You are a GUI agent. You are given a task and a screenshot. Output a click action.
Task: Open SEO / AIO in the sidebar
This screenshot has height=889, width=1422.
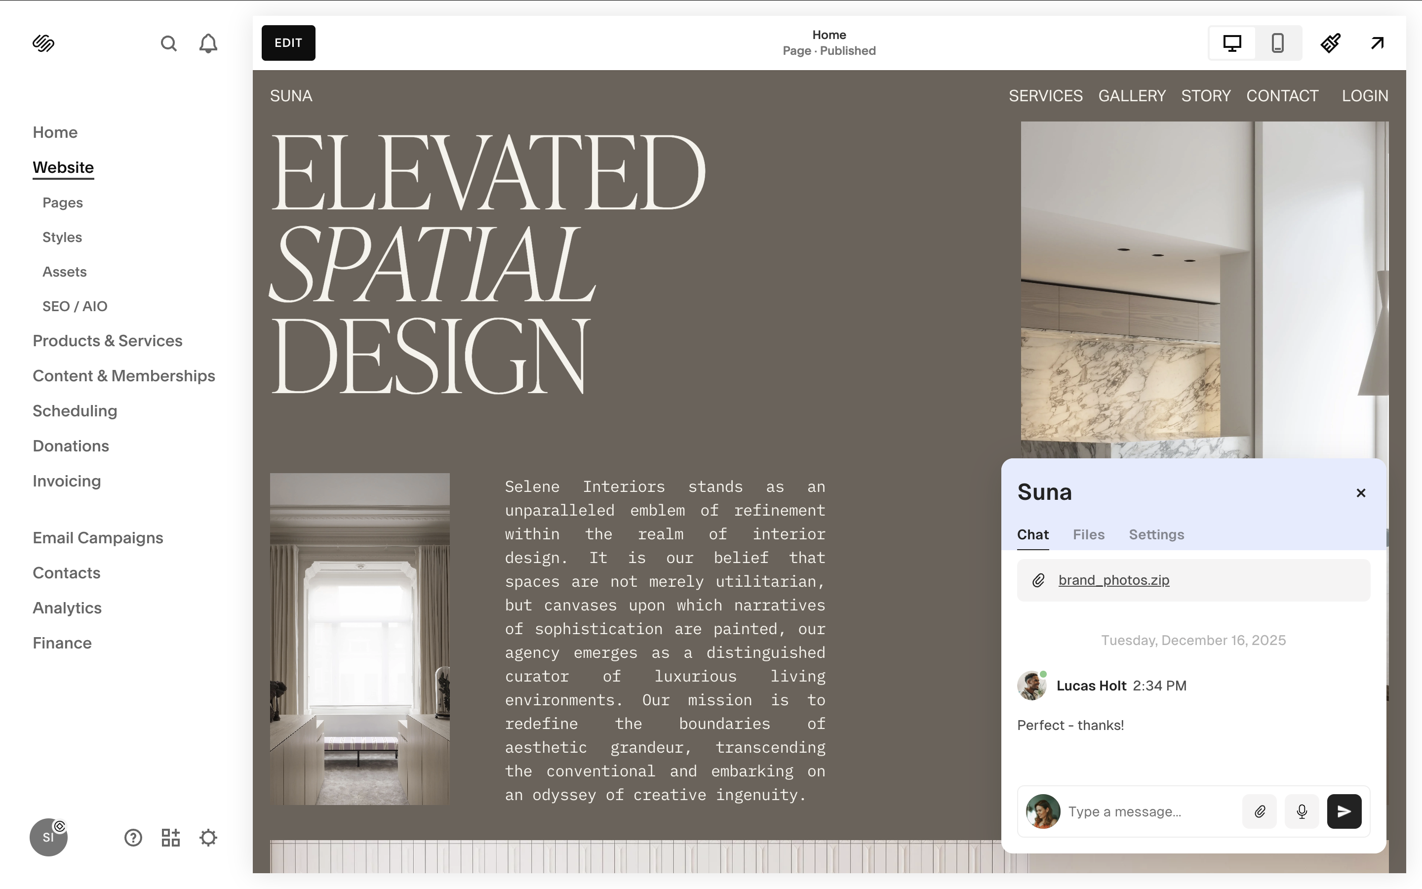click(75, 306)
